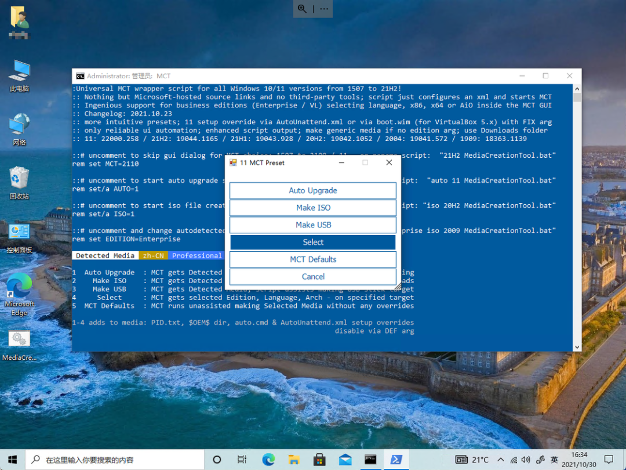Switch to PowerShell via the taskbar
The height and width of the screenshot is (470, 626).
[395, 459]
